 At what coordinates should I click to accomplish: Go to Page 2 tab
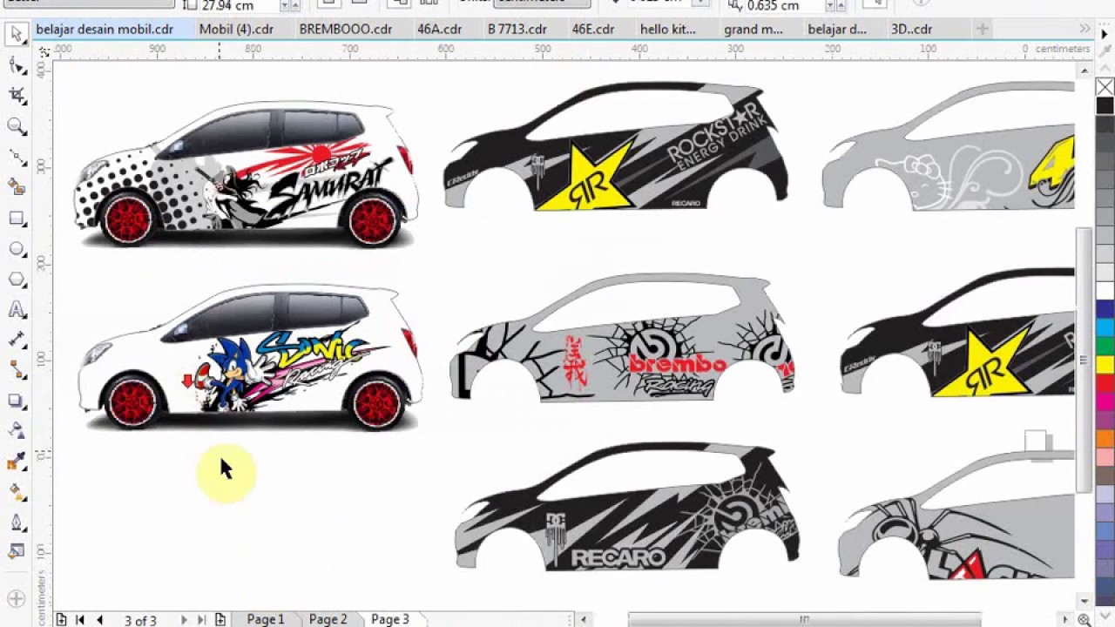pyautogui.click(x=328, y=619)
